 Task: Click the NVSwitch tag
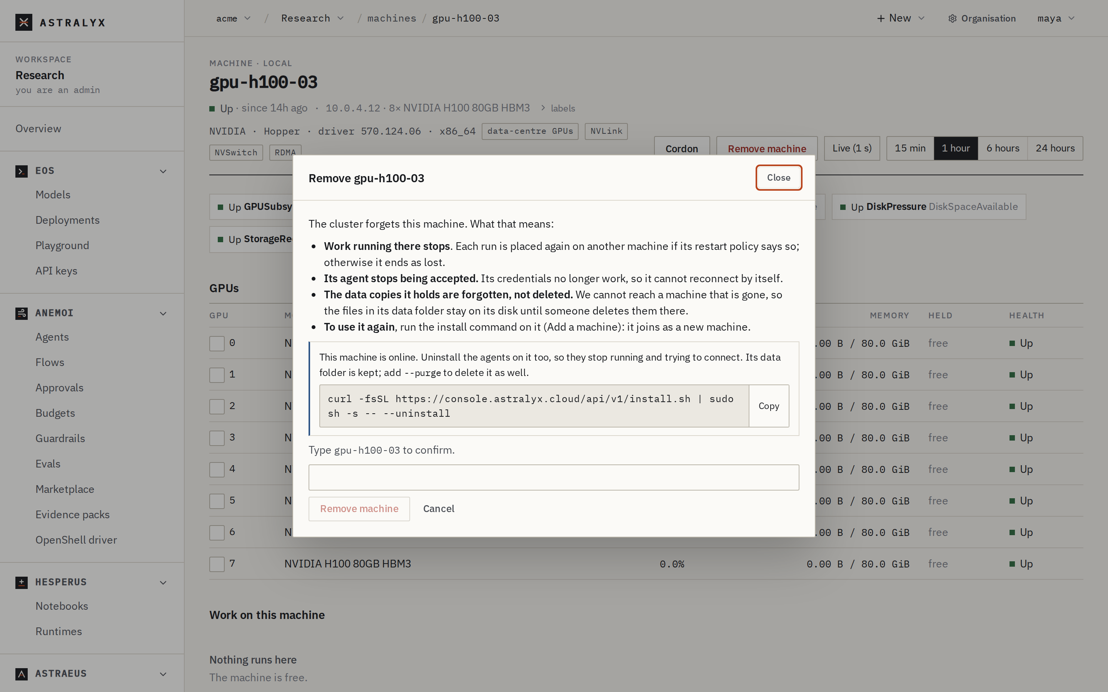tap(236, 152)
